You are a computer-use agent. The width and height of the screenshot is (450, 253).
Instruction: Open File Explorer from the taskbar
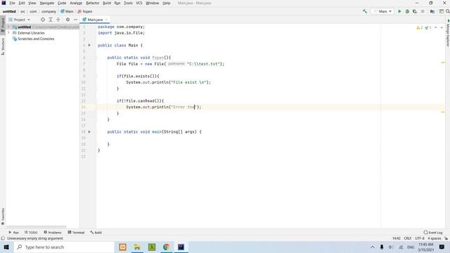[x=137, y=247]
